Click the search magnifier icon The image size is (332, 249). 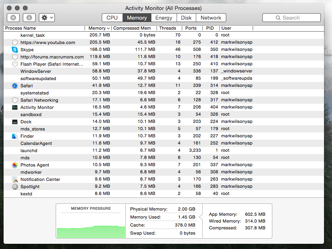tap(278, 18)
